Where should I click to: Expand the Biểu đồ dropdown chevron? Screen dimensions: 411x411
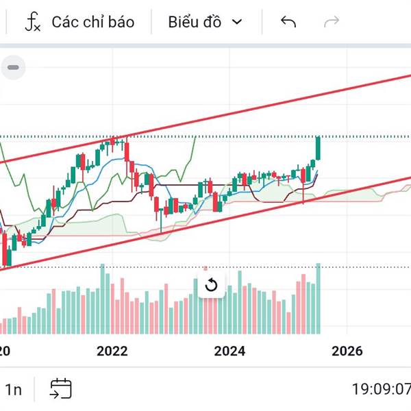pyautogui.click(x=237, y=22)
